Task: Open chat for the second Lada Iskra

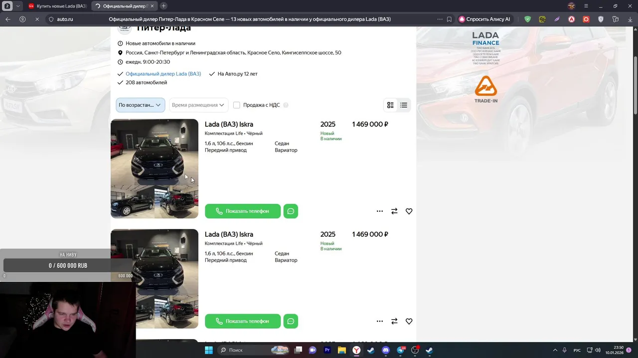Action: tap(291, 321)
